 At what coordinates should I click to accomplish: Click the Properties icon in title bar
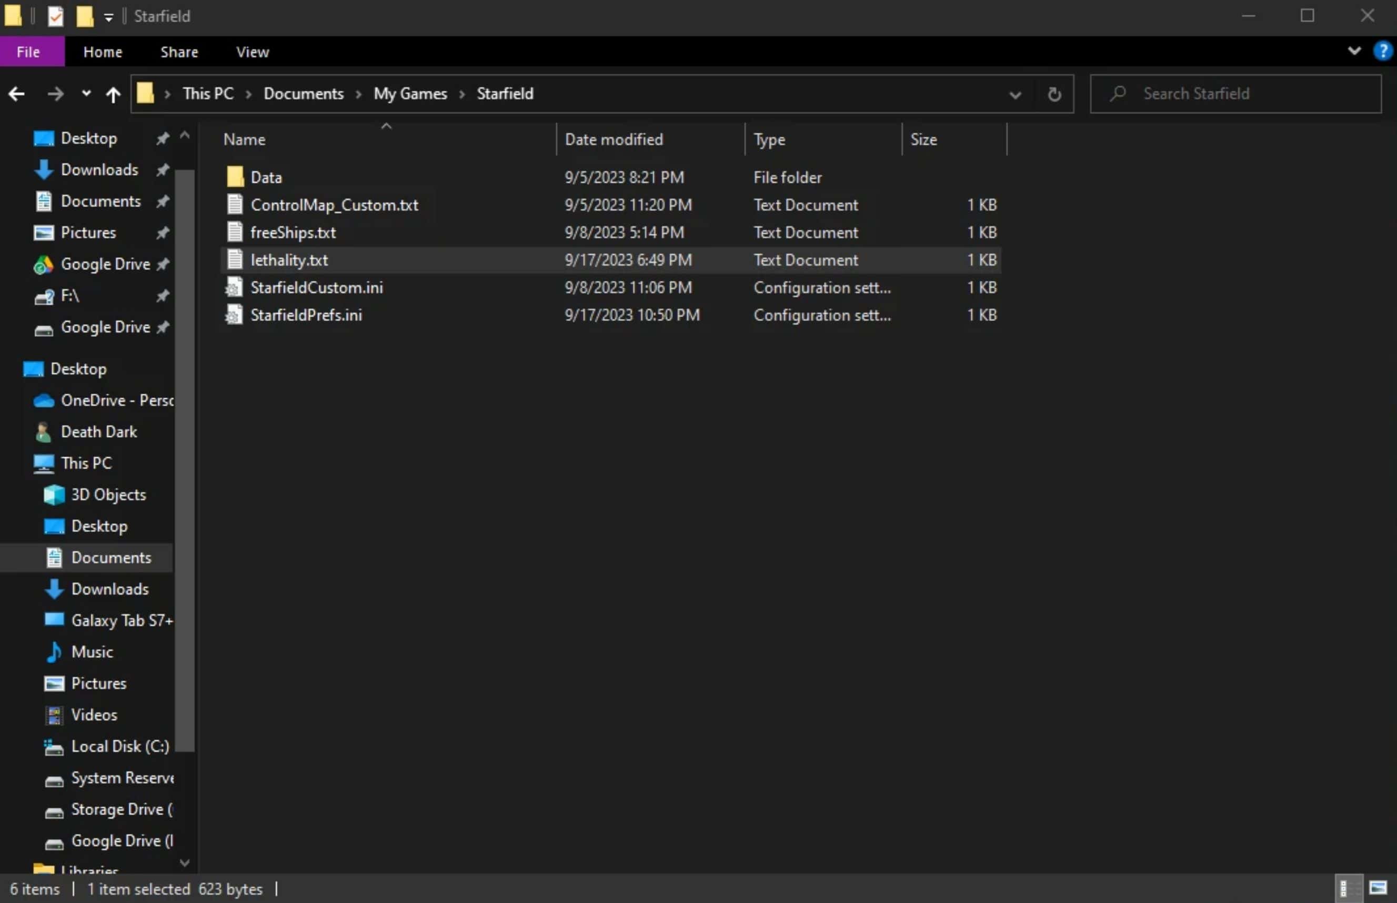pos(56,16)
